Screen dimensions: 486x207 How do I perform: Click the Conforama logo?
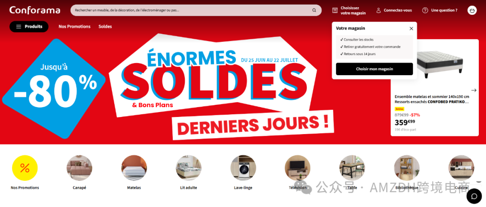pos(35,10)
